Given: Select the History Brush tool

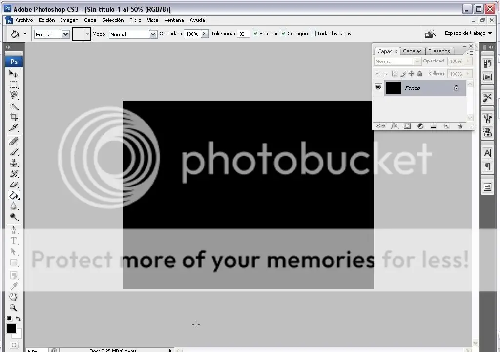Looking at the screenshot, I should pyautogui.click(x=13, y=174).
